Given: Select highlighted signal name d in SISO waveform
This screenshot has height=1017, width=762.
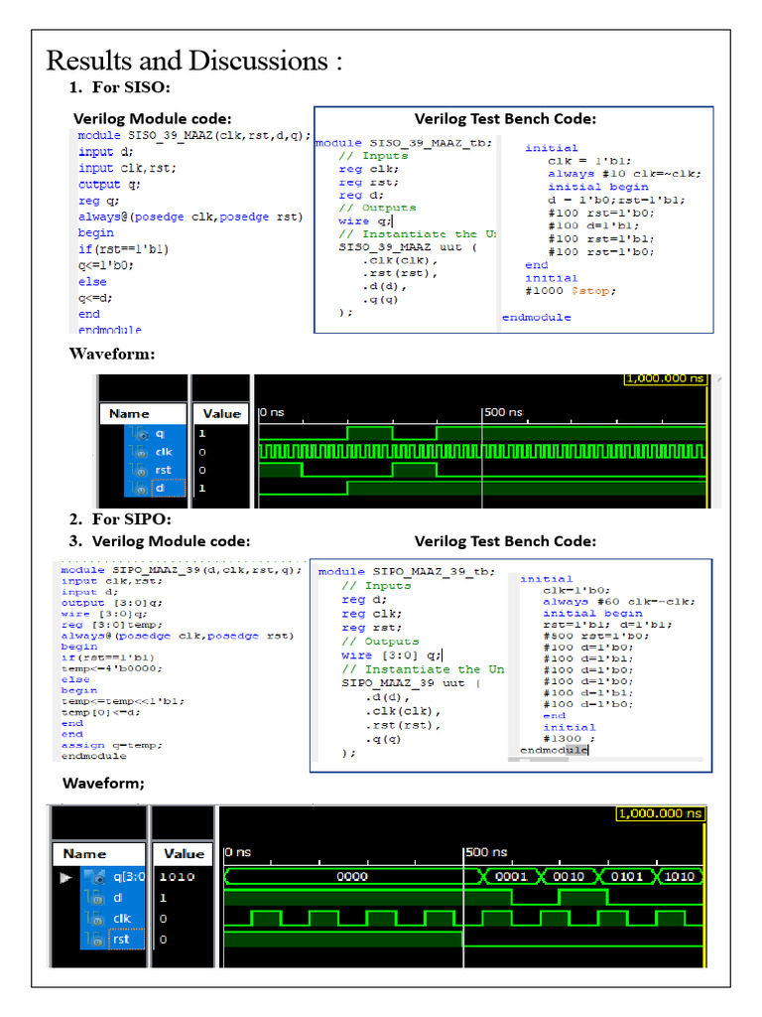Looking at the screenshot, I should click(x=160, y=488).
